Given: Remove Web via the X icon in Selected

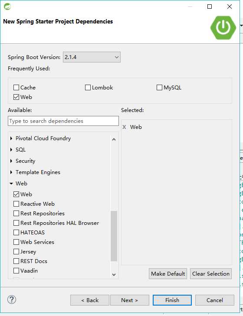Looking at the screenshot, I should tap(125, 127).
